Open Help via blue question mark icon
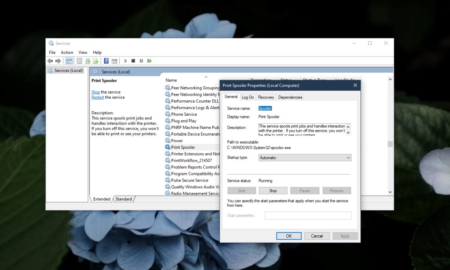450x270 pixels. tap(106, 61)
